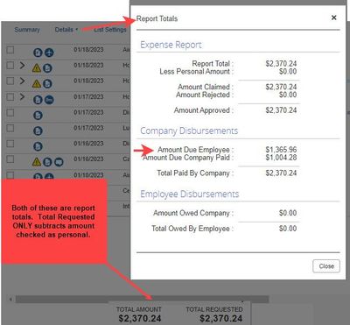Click the receipt icon beside the 01/18/2023 airplane icon
Image resolution: width=350 pixels, height=325 pixels.
38,53
